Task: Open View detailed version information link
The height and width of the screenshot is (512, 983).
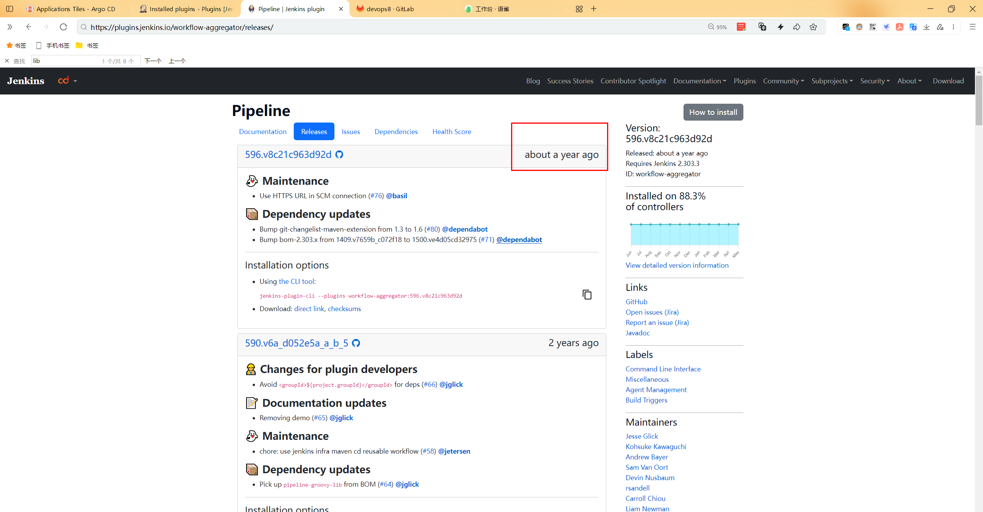Action: (x=677, y=265)
